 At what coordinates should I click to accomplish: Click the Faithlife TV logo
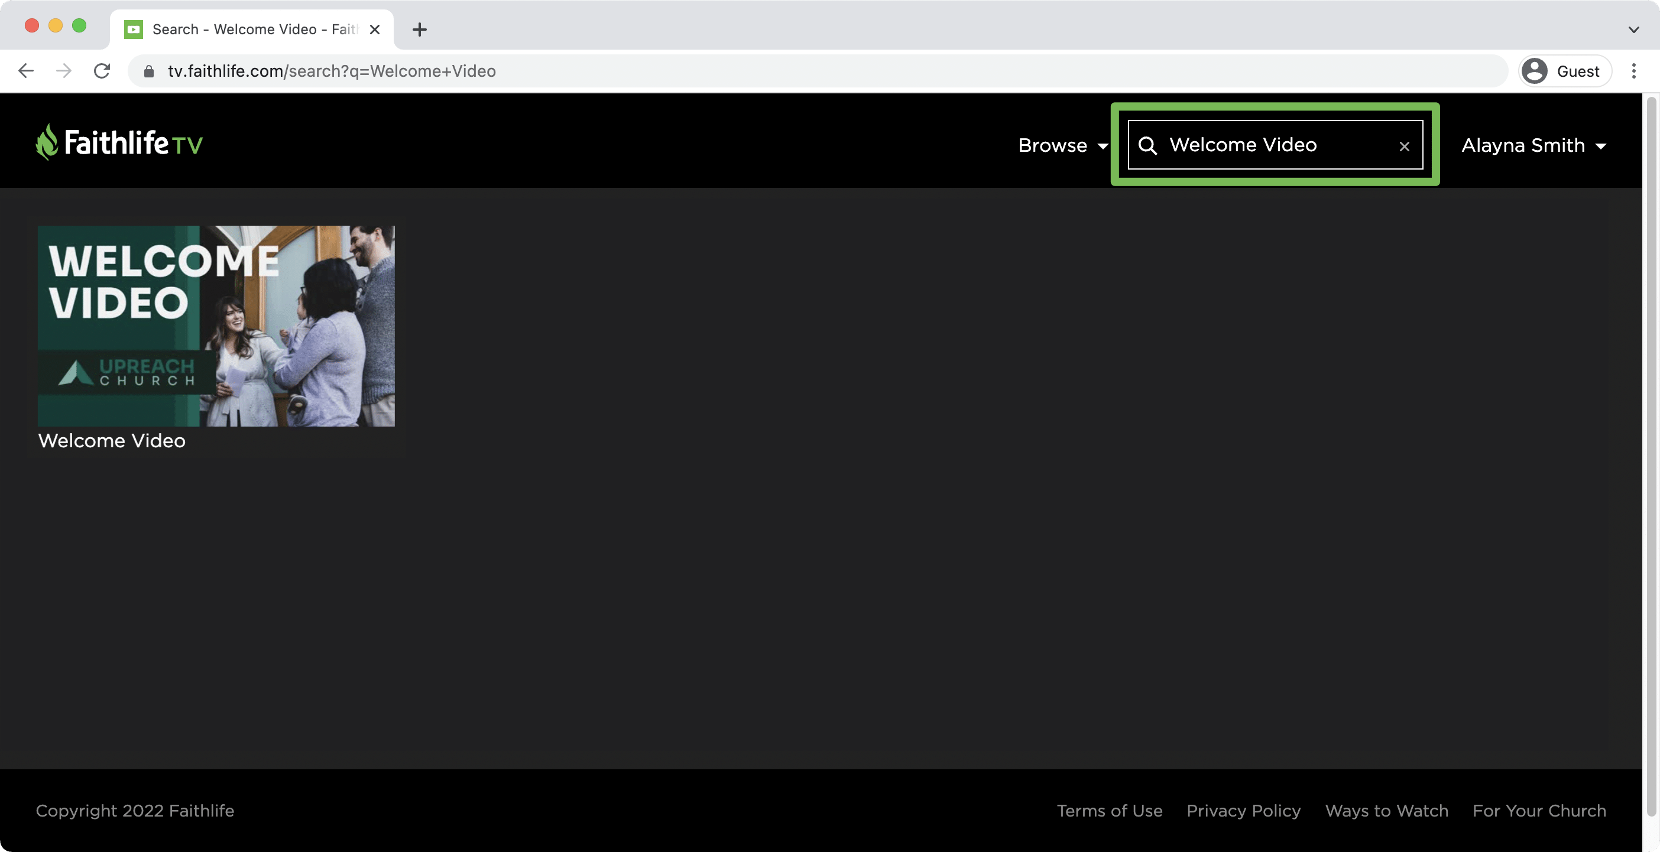[x=119, y=142]
